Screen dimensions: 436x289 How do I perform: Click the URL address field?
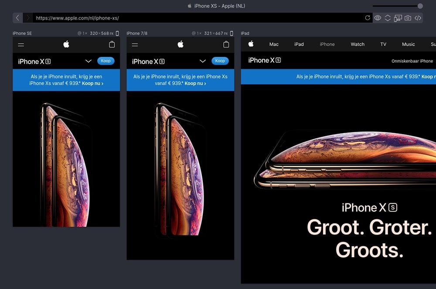(x=198, y=18)
